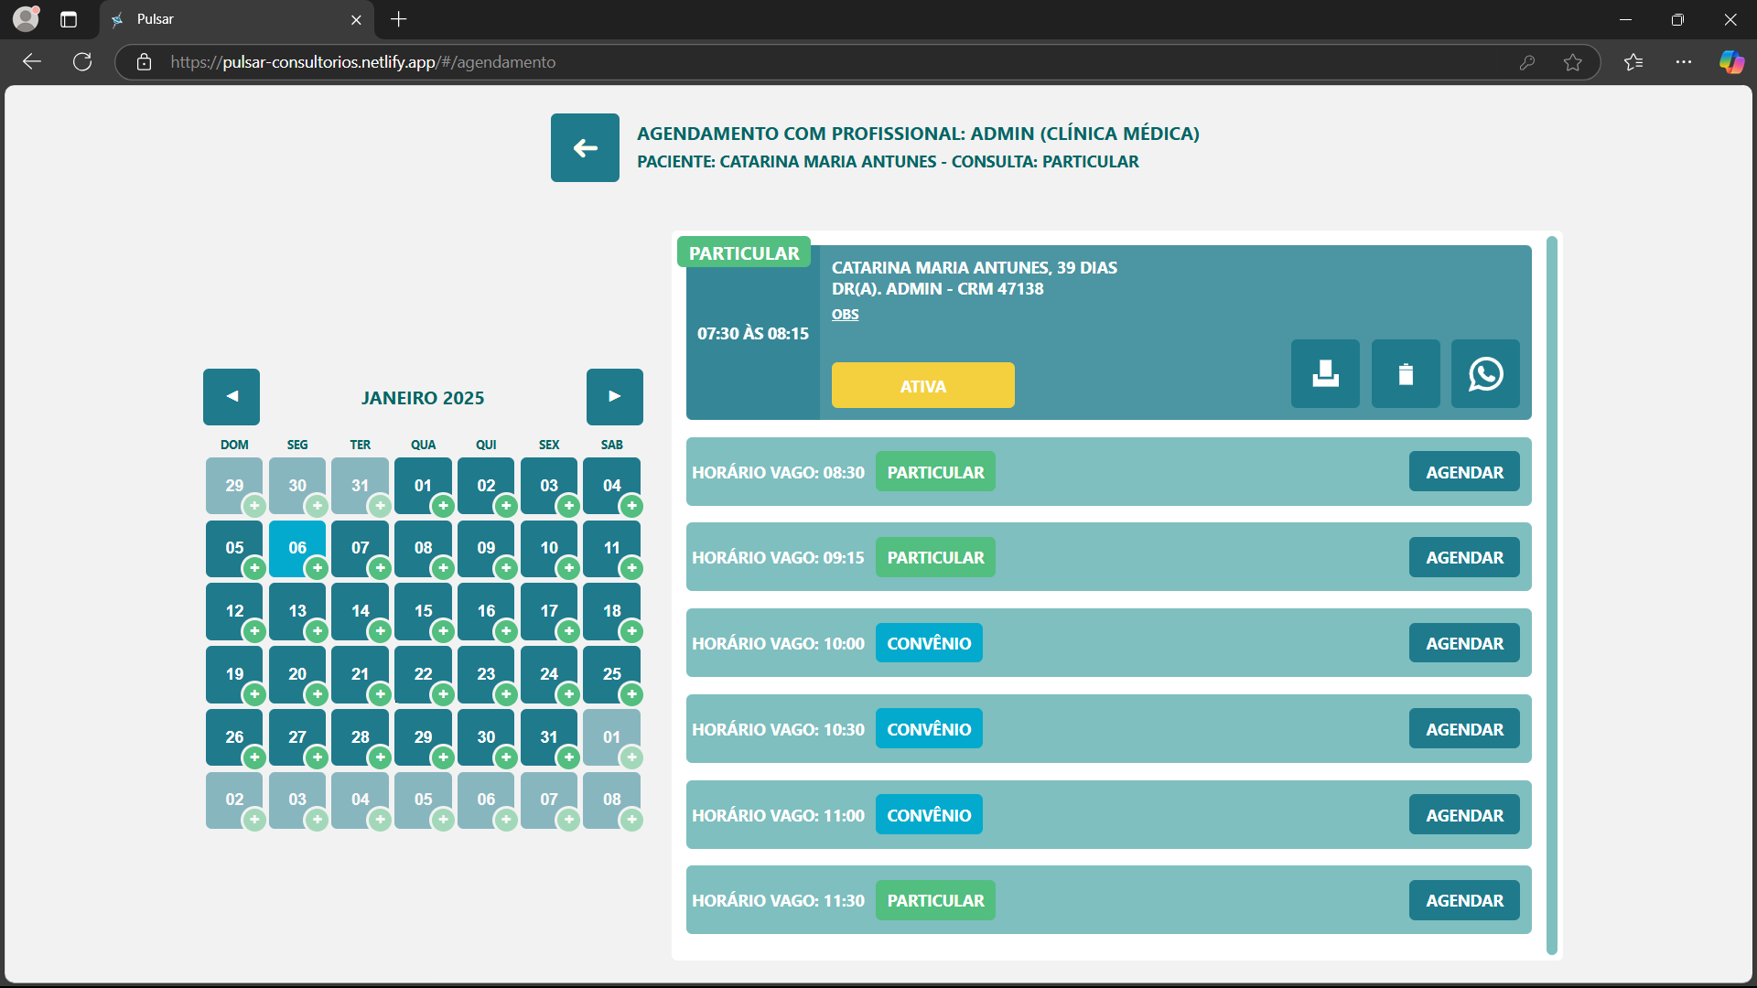1757x988 pixels.
Task: Open tab actions menu icon
Action: (x=69, y=19)
